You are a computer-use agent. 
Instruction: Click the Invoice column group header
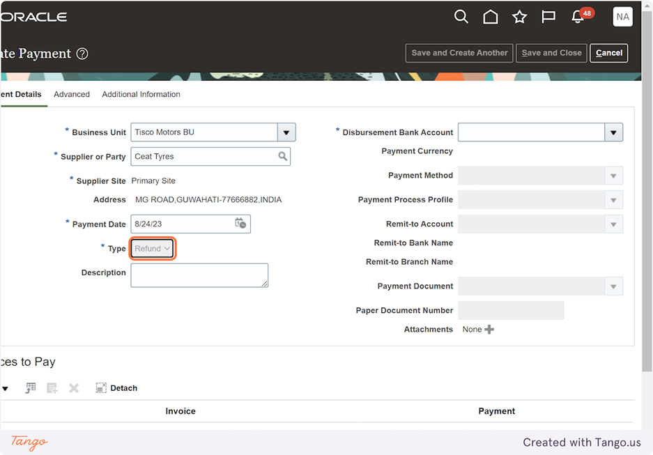tap(180, 411)
